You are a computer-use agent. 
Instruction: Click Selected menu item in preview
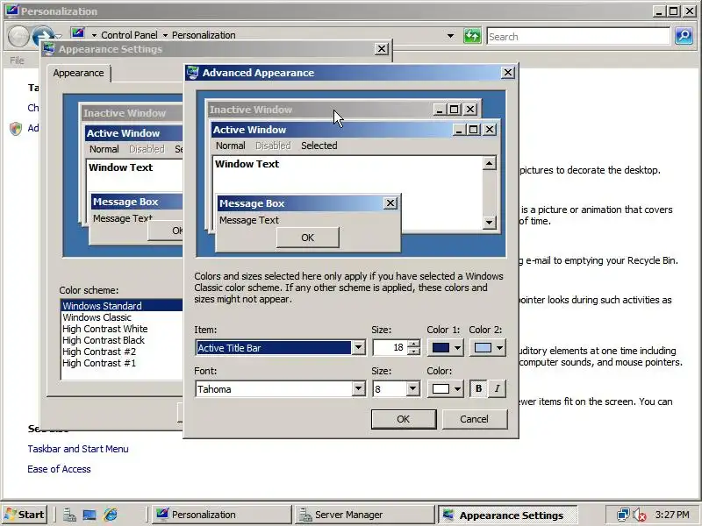pyautogui.click(x=319, y=146)
